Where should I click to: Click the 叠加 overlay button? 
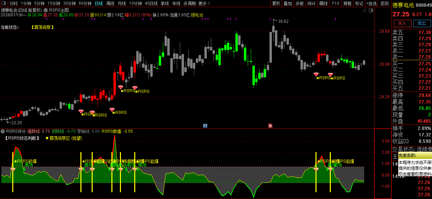pyautogui.click(x=288, y=3)
